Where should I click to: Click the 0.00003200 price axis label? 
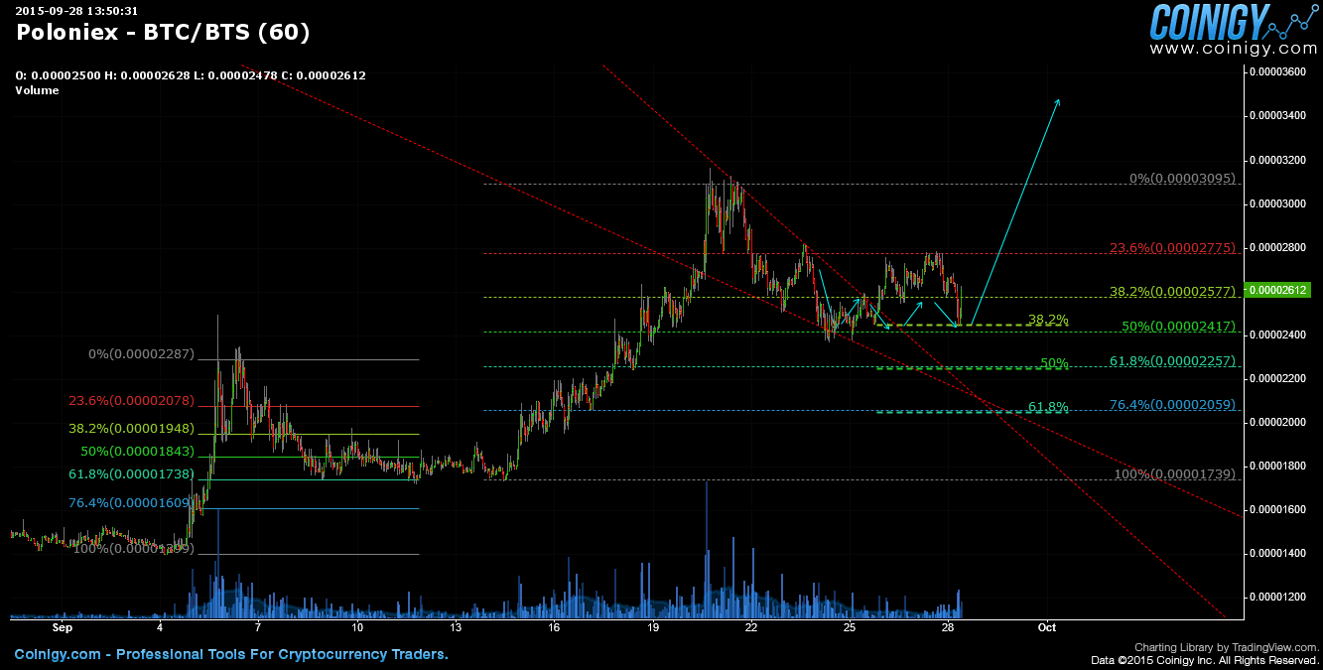1278,160
